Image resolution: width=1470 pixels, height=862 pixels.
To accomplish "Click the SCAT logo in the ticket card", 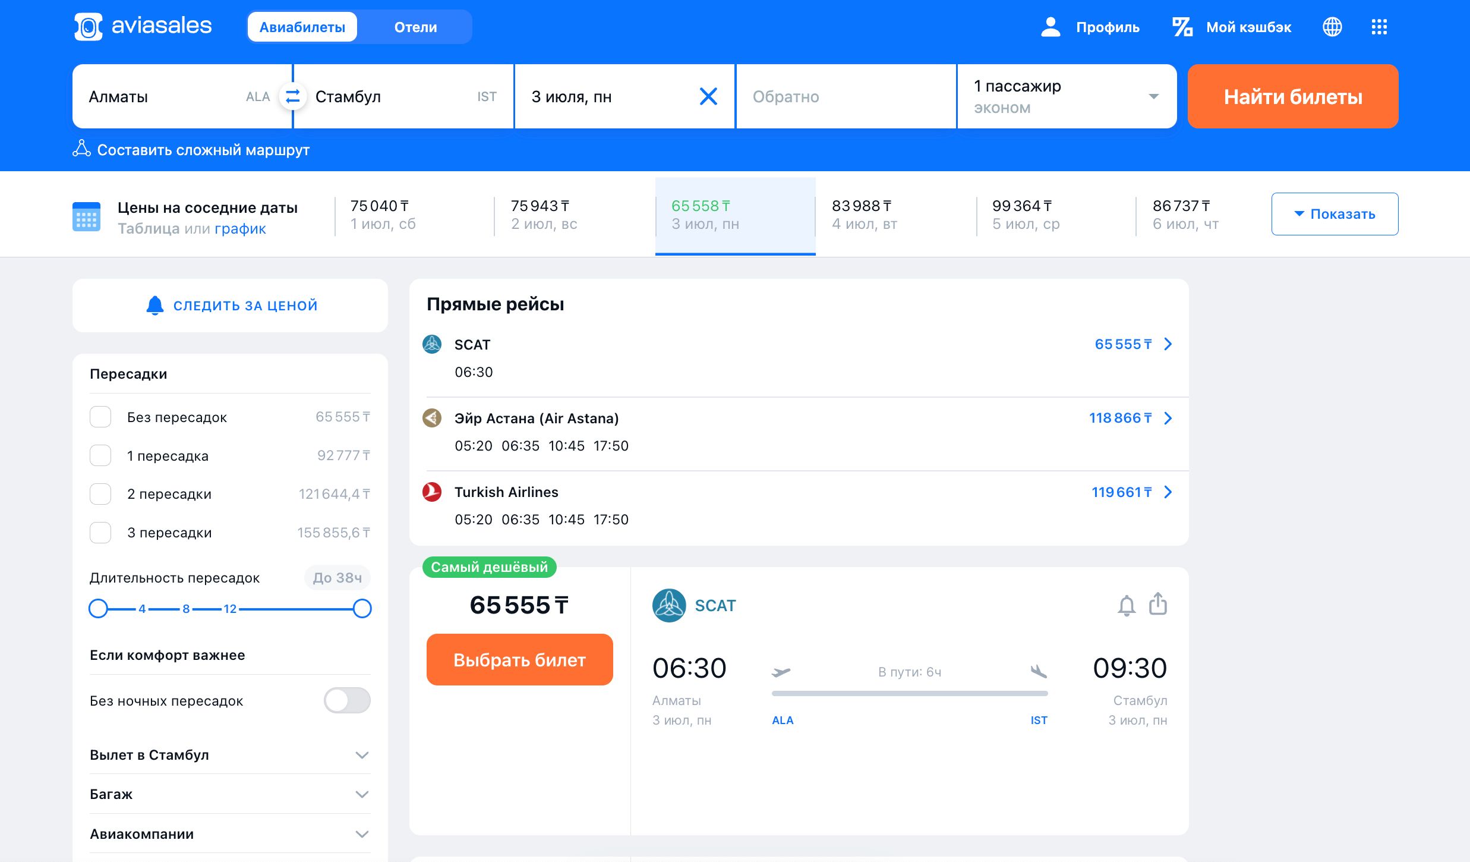I will pyautogui.click(x=669, y=605).
